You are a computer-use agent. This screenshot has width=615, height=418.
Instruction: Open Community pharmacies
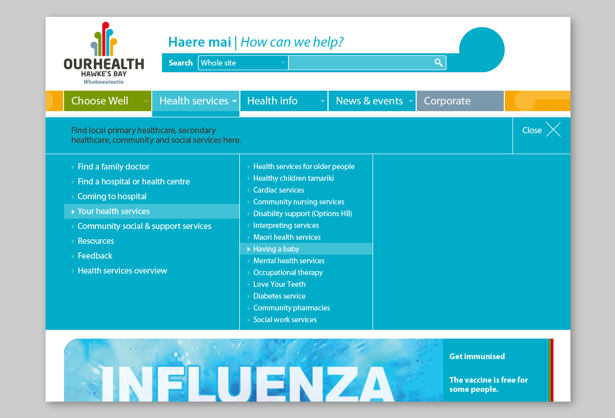292,308
